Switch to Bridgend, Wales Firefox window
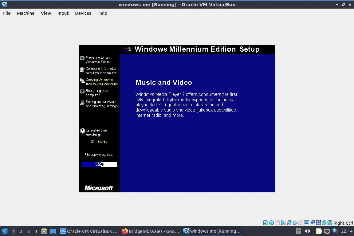354x236 pixels. coord(150,231)
